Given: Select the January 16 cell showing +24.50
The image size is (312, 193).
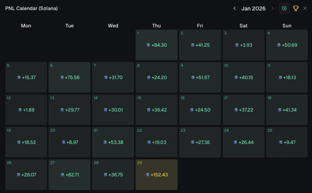Looking at the screenshot, I should click(x=200, y=110).
